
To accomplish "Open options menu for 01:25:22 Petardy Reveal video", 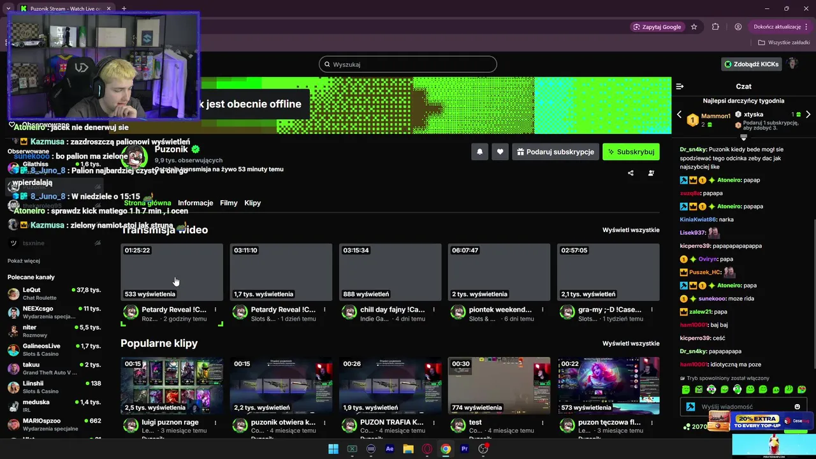I will click(x=215, y=310).
